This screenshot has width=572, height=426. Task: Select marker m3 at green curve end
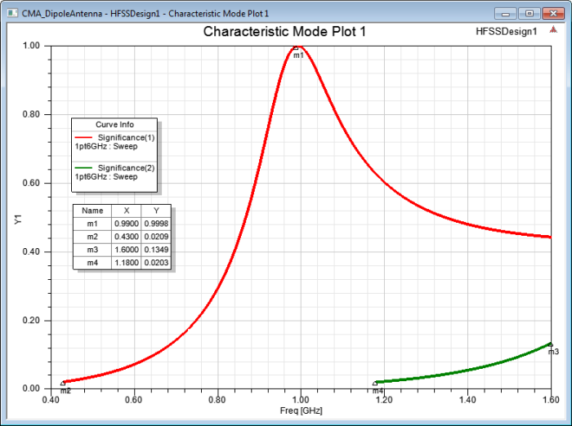pyautogui.click(x=551, y=344)
